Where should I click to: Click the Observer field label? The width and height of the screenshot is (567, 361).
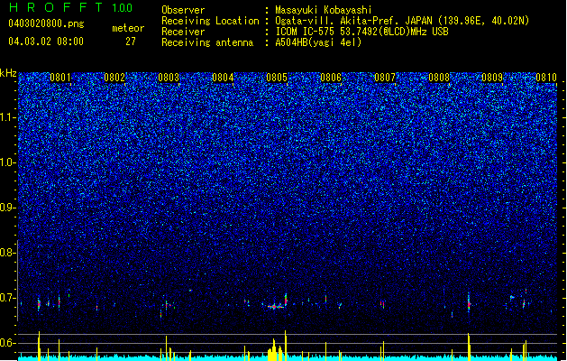[x=183, y=10]
